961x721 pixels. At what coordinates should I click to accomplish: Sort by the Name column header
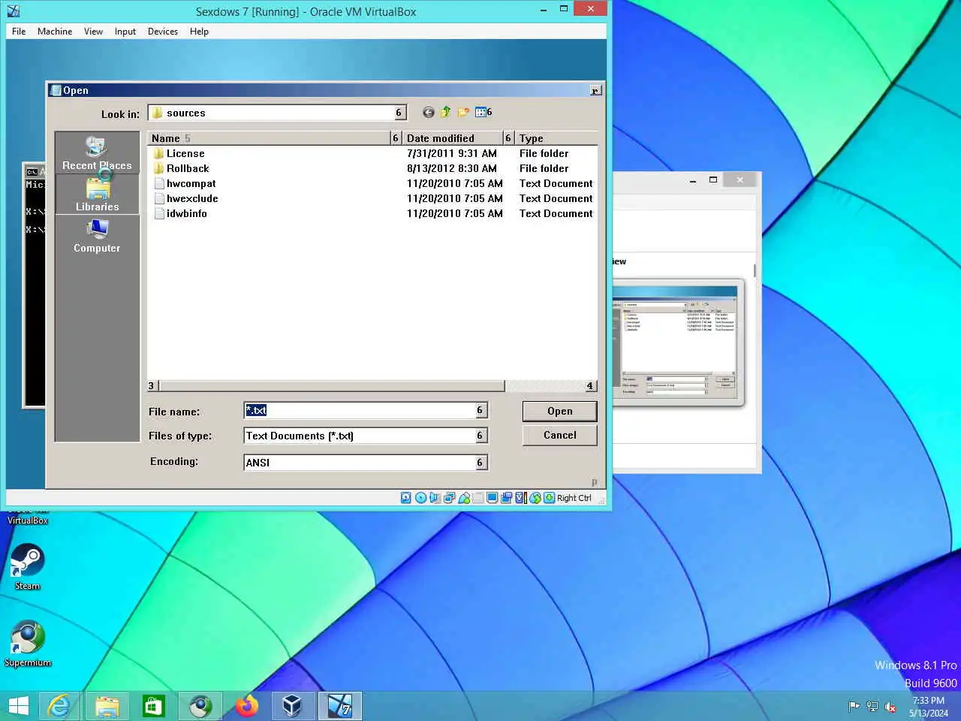pos(269,138)
